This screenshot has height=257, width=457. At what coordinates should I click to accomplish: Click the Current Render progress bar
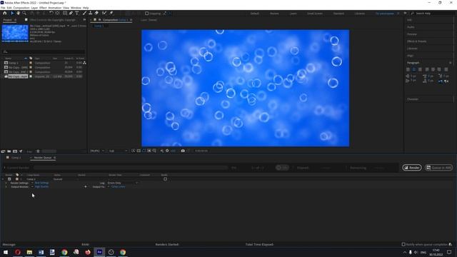(x=130, y=168)
